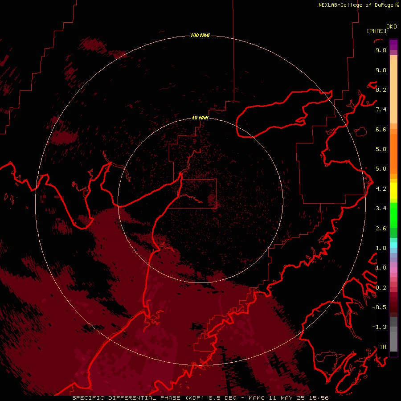The height and width of the screenshot is (401, 401).
Task: Click the 2.6 scale value
Action: 381,229
